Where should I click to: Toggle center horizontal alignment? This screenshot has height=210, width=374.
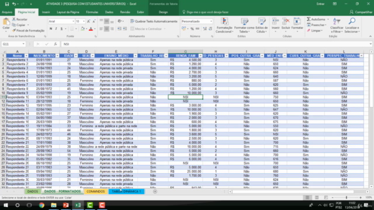106,29
